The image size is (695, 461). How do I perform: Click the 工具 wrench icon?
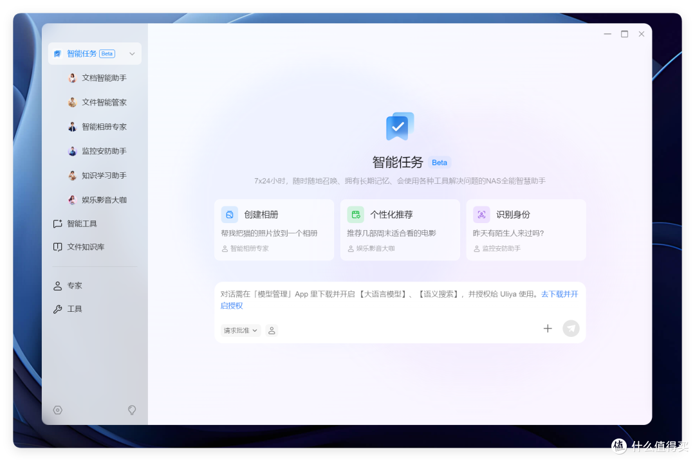pos(58,309)
